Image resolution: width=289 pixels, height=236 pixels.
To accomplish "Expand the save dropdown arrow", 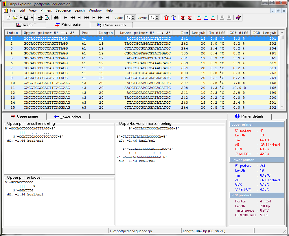I will (x=32, y=18).
